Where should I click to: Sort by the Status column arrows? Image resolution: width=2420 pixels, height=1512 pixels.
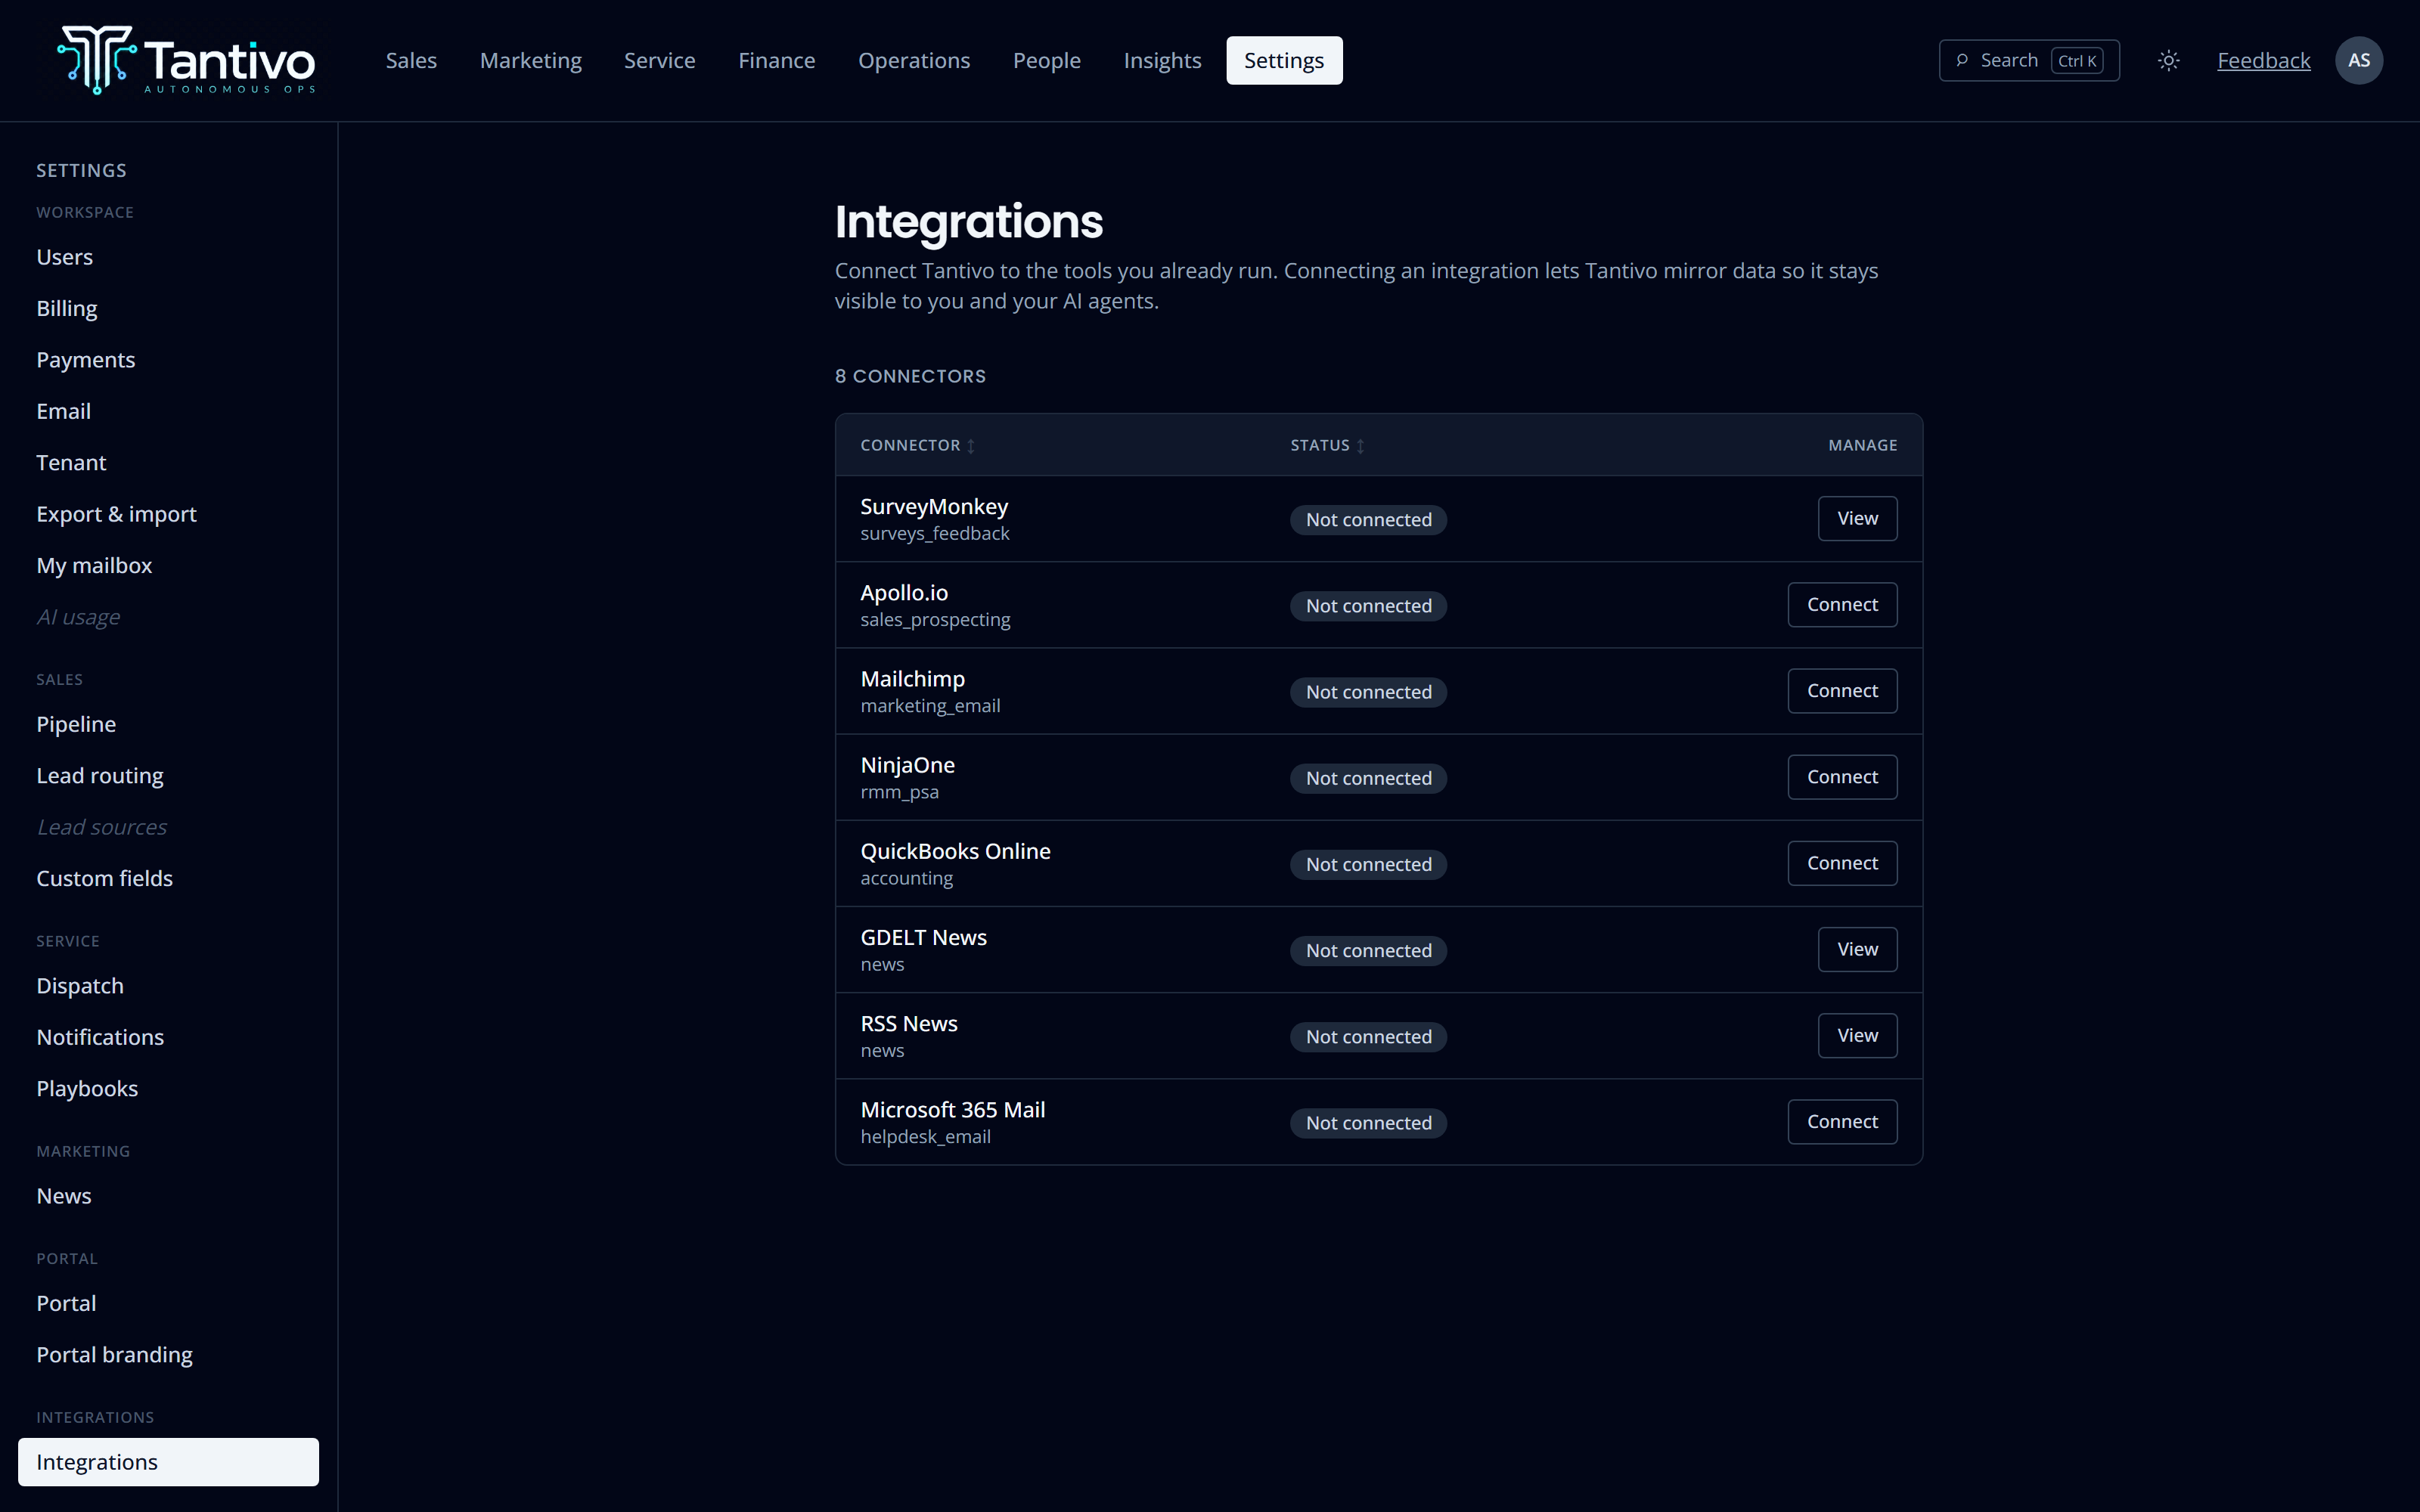coord(1360,446)
